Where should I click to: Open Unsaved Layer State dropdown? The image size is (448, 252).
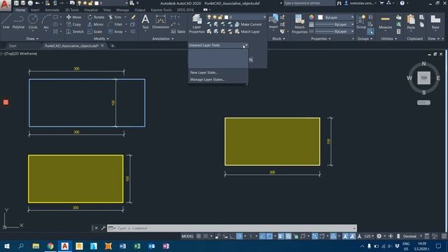[x=218, y=45]
